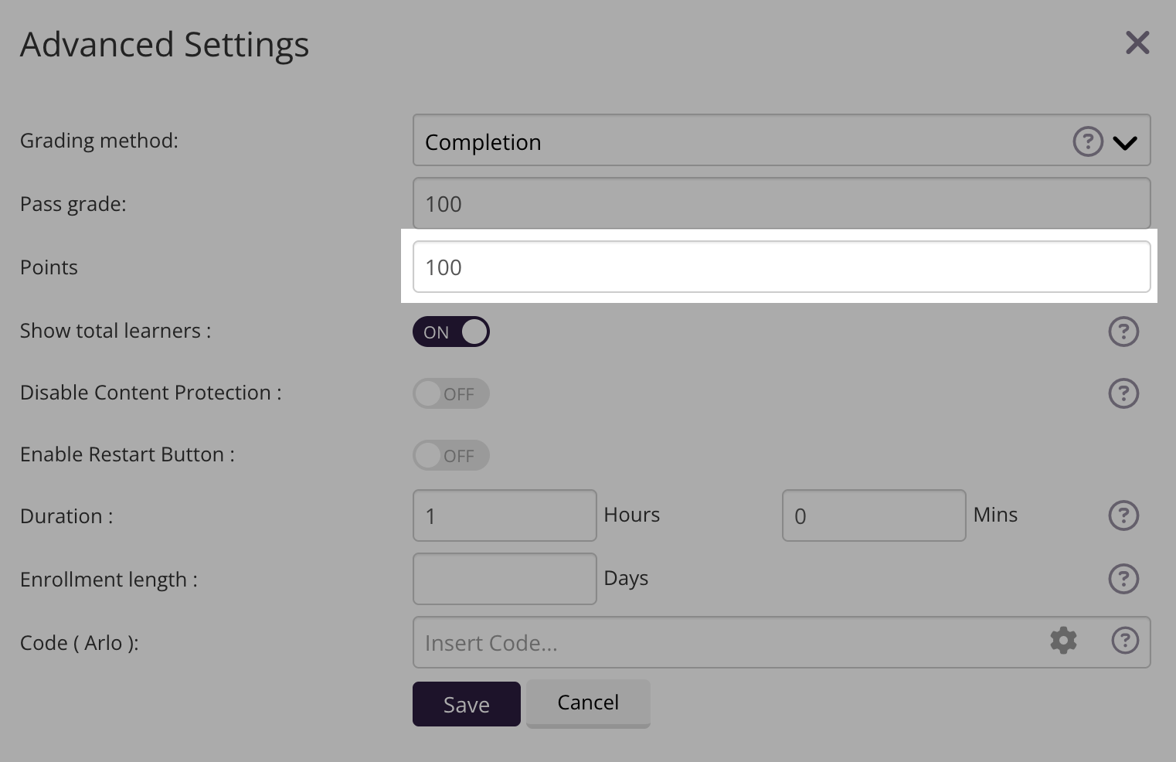Click Enrollment length Days field

pos(504,579)
